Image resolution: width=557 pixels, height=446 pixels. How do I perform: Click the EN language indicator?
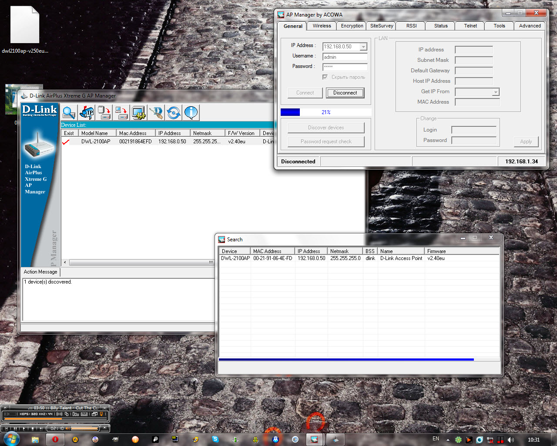[436, 439]
